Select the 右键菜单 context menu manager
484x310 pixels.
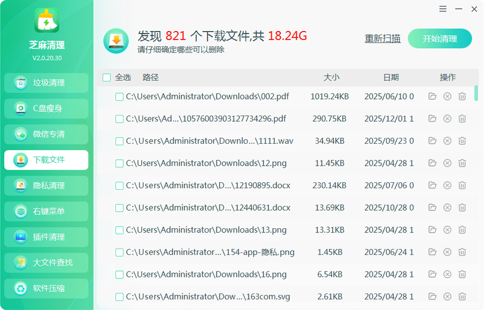coord(45,211)
